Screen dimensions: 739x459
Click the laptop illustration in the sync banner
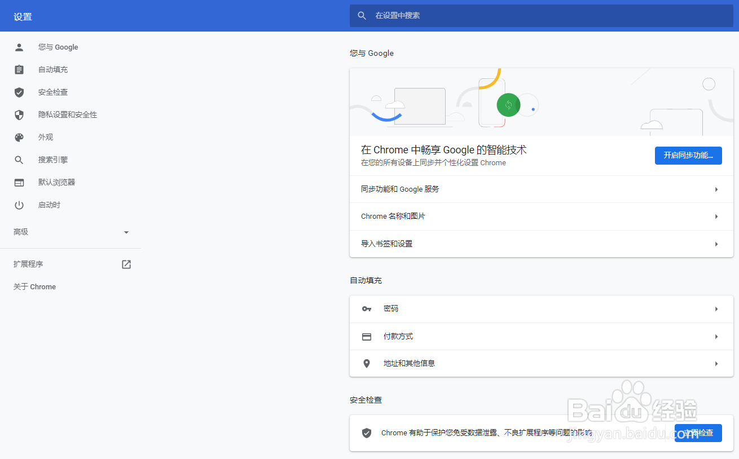(x=420, y=107)
